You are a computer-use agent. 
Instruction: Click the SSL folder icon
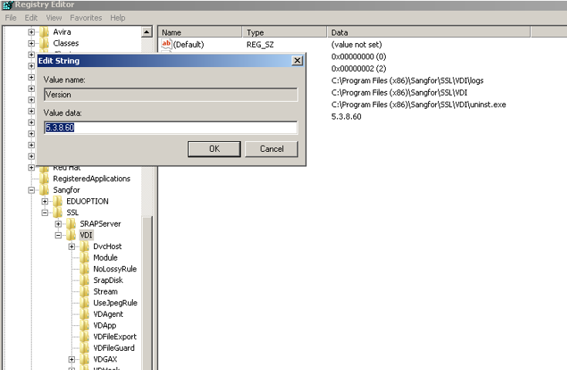tap(58, 213)
